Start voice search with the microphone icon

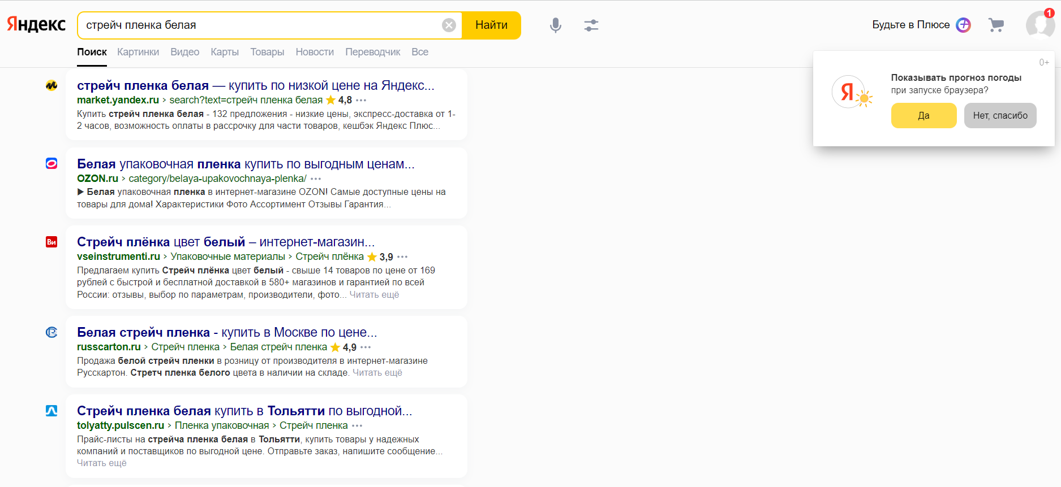tap(556, 25)
